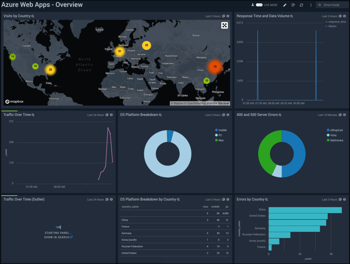Open Last 24 Hours range on Traffic Over Time
The width and height of the screenshot is (350, 264).
pyautogui.click(x=96, y=115)
